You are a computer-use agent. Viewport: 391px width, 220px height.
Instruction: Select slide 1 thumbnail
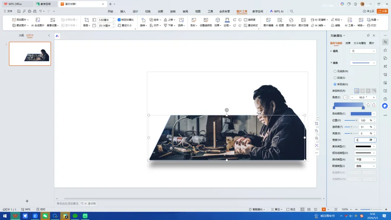[30, 54]
